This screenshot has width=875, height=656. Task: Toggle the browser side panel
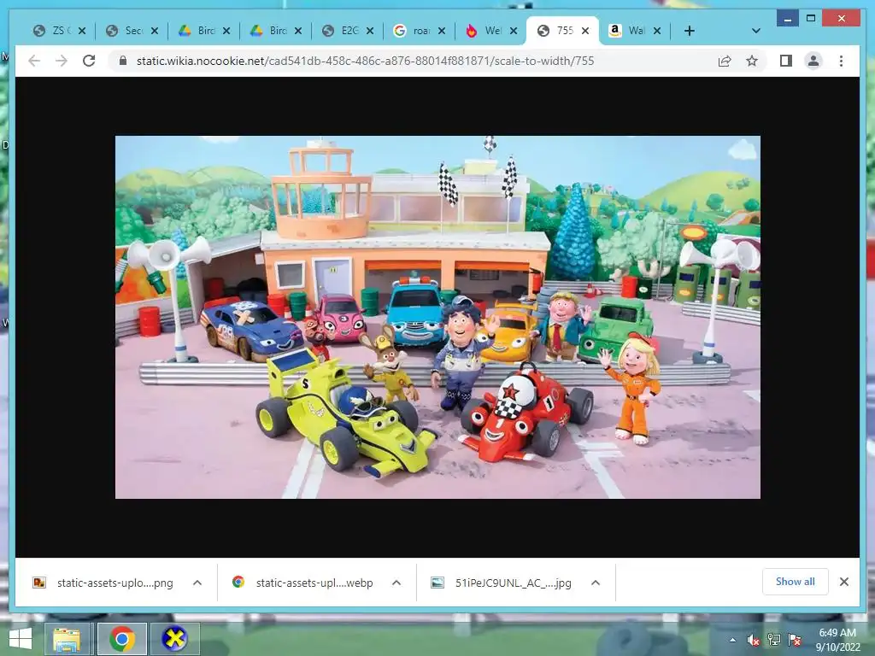pos(786,61)
